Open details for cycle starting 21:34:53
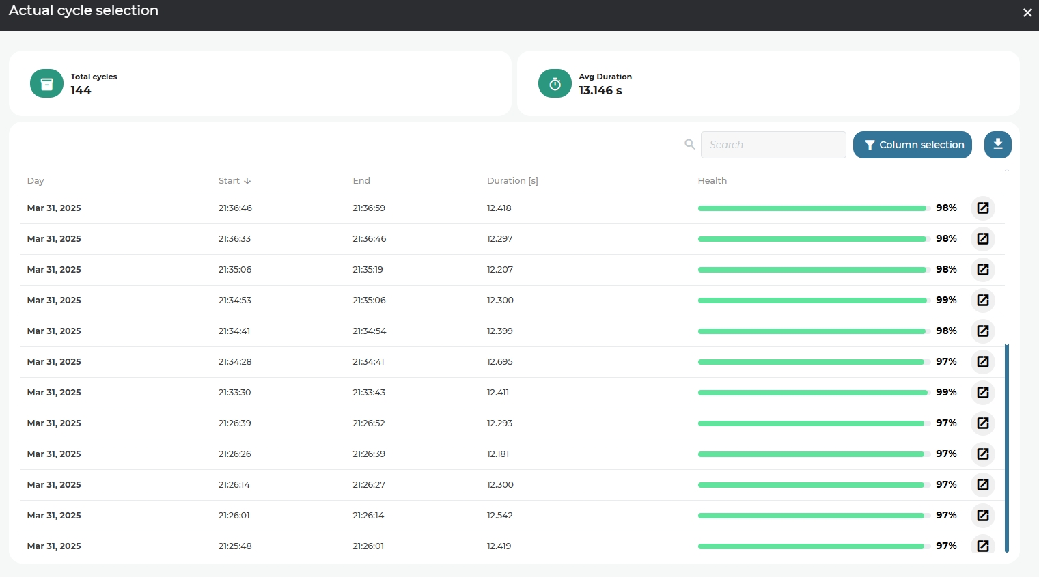 (x=982, y=301)
